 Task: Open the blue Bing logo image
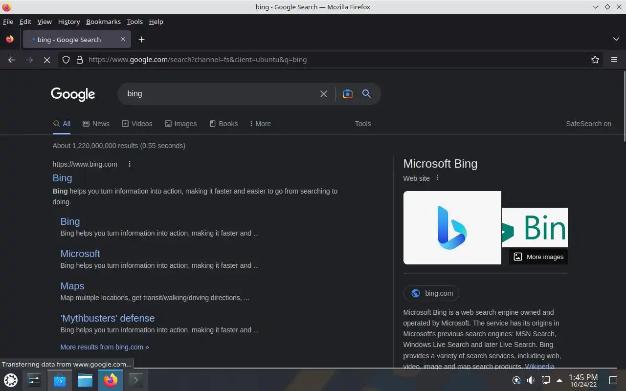click(452, 228)
